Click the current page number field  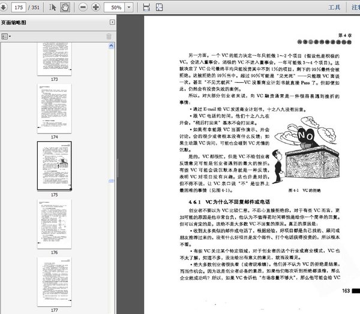[x=19, y=7]
